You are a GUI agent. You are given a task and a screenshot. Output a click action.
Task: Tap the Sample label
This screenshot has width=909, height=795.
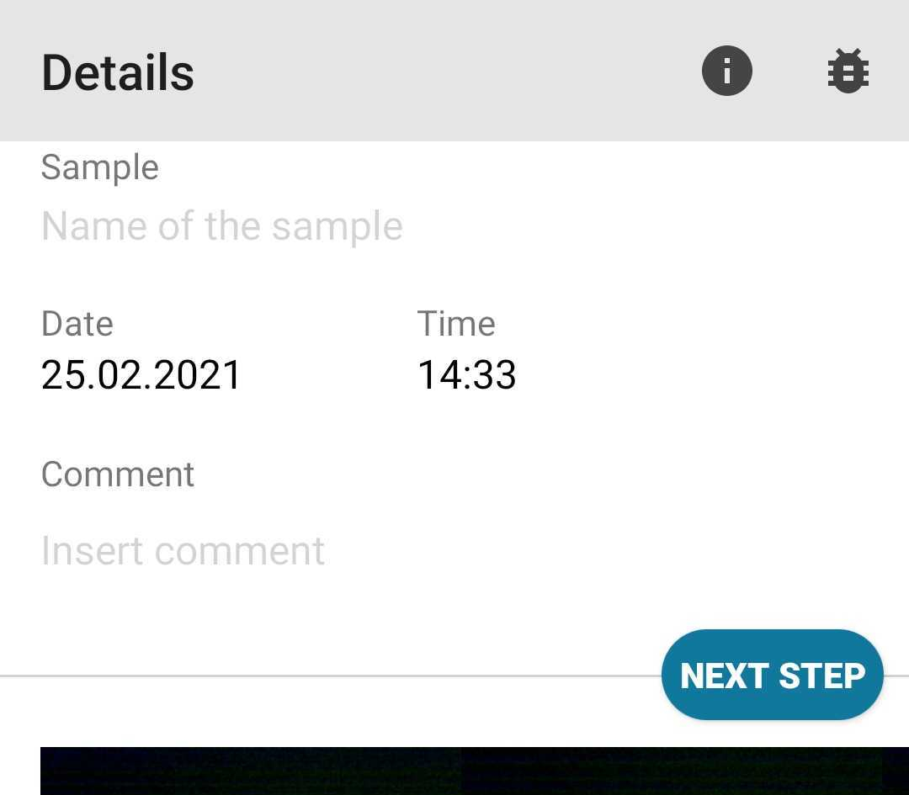[99, 168]
